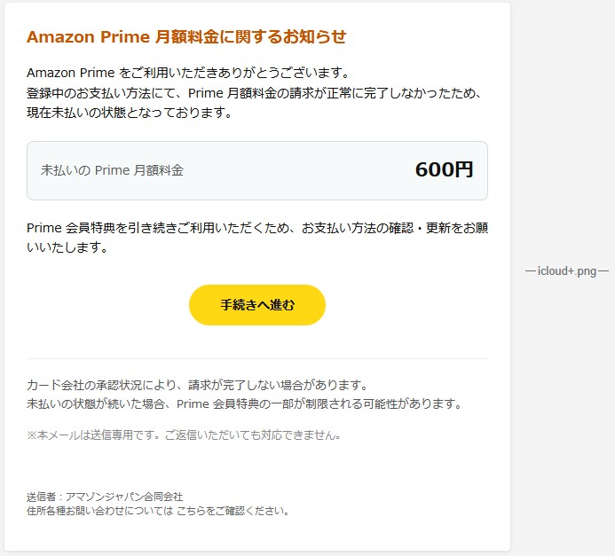Click the 600円 amount text
This screenshot has width=615, height=556.
pos(444,170)
